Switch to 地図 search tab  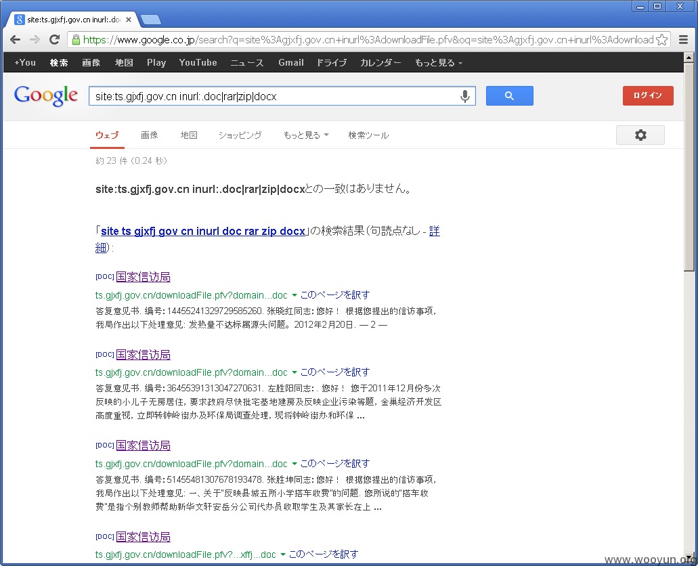pos(189,135)
